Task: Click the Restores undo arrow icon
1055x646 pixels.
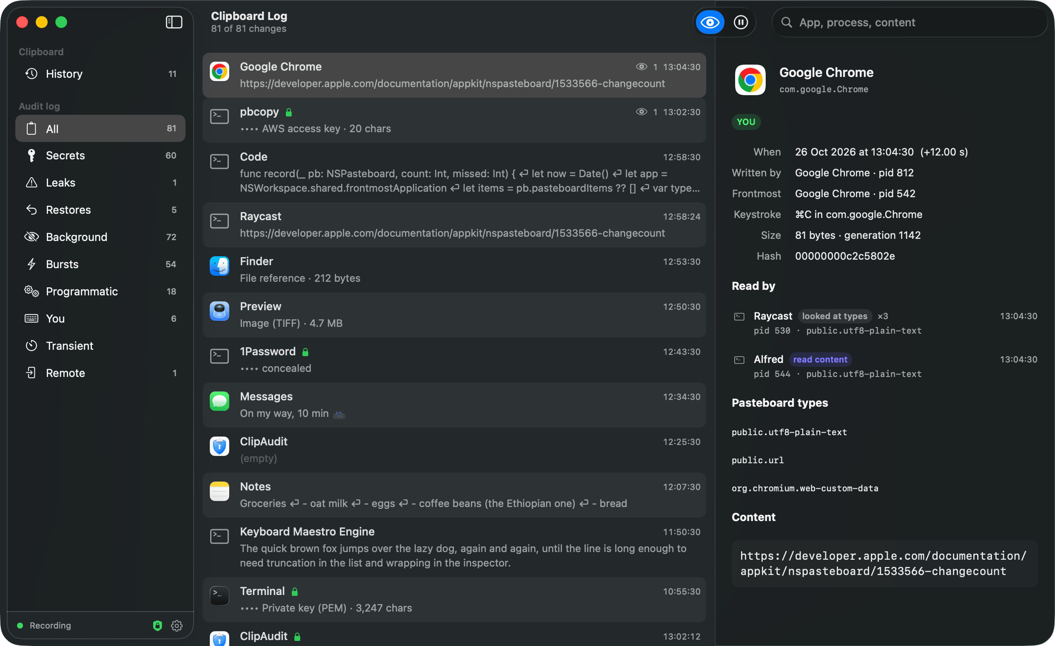Action: point(31,210)
